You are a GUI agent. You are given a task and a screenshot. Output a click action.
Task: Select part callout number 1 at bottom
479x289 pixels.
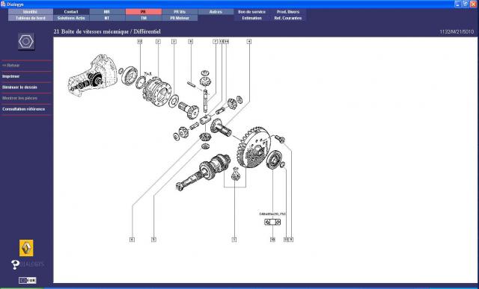click(234, 240)
